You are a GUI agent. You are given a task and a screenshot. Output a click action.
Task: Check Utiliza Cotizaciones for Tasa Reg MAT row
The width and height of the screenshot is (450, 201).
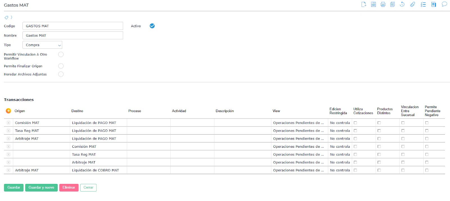(355, 131)
